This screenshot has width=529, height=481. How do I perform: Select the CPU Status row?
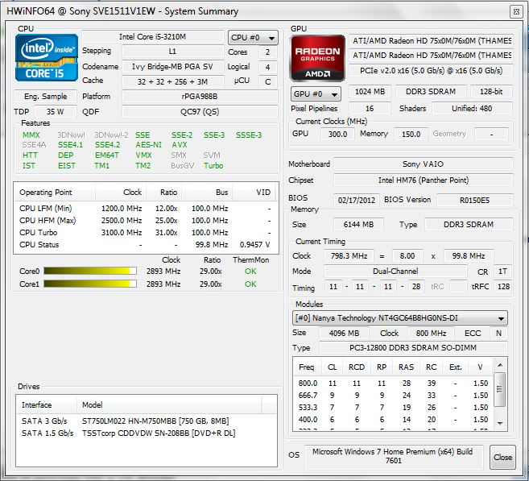tap(146, 245)
